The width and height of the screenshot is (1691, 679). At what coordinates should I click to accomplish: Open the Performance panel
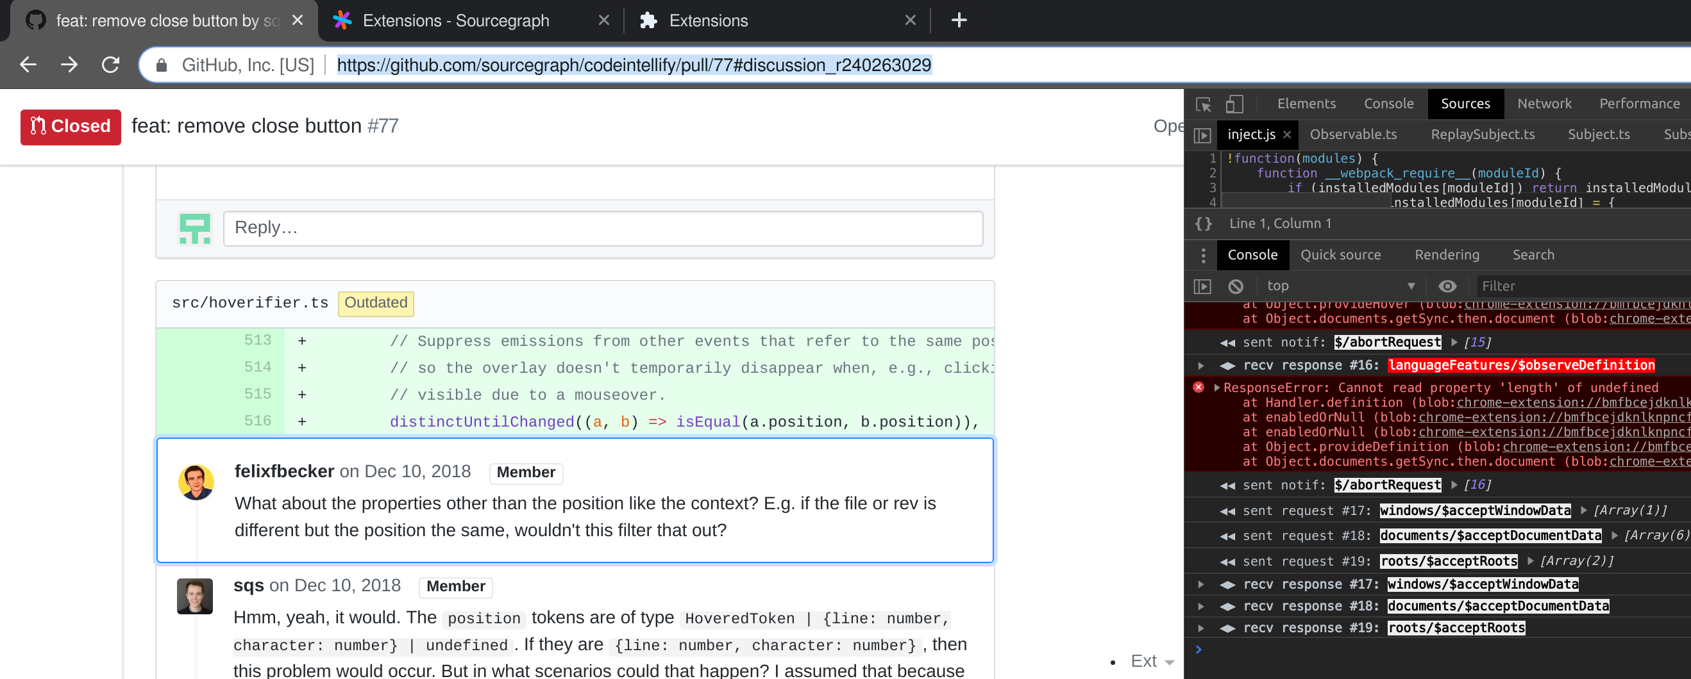click(1638, 104)
